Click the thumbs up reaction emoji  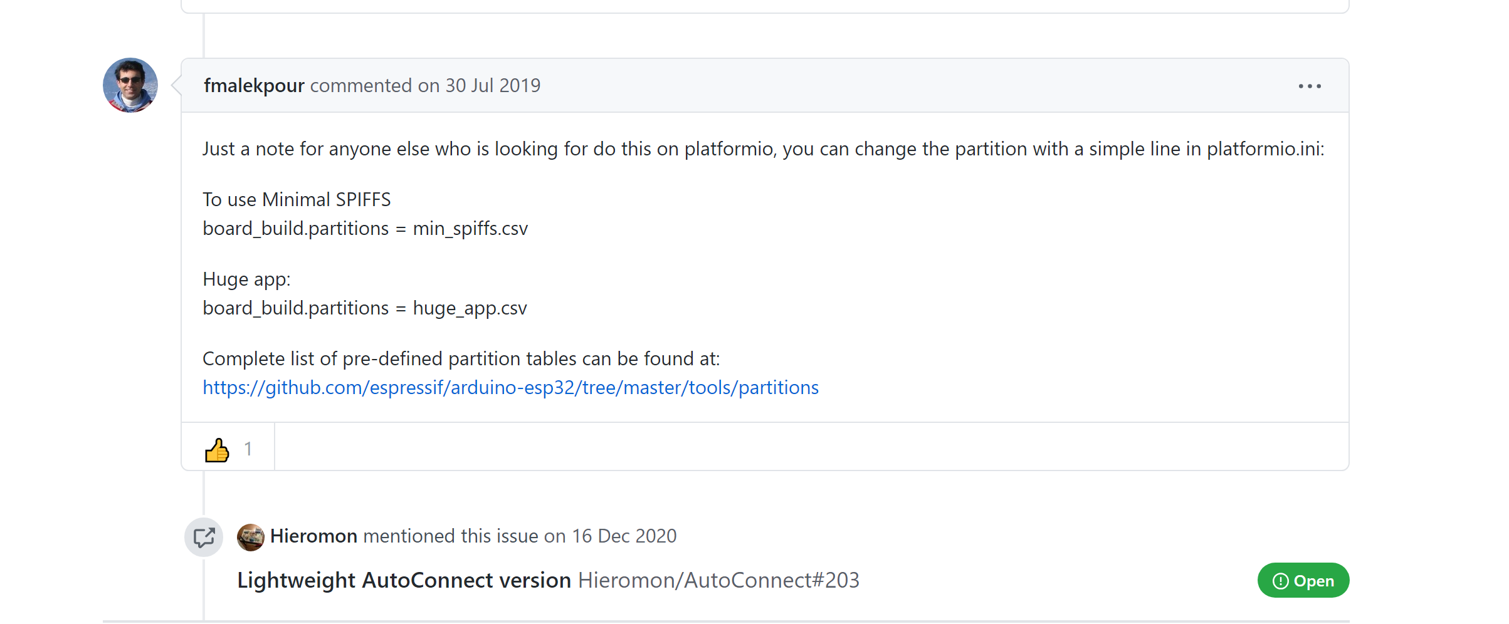pos(217,449)
